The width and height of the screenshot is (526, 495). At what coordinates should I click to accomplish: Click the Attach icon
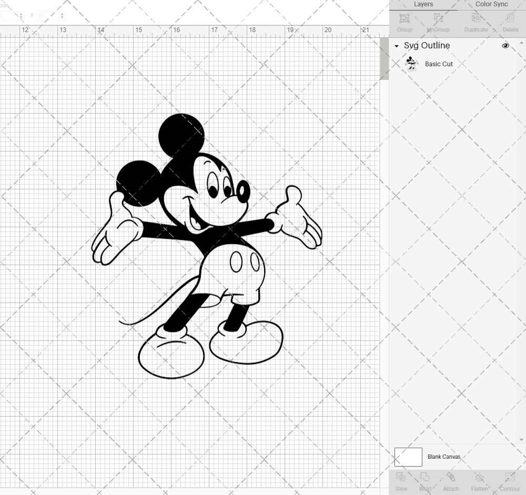click(451, 480)
